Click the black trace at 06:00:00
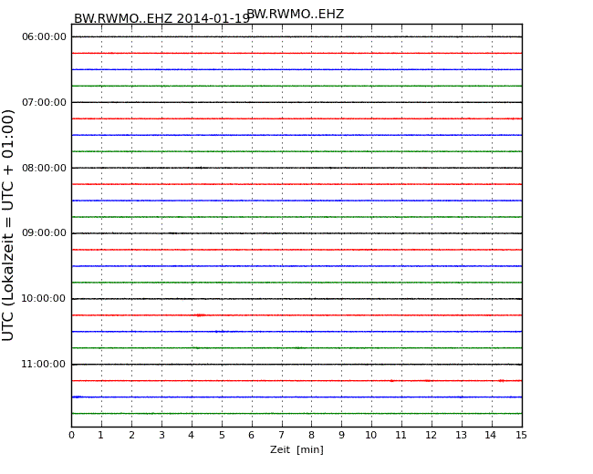Screen dimensions: 593x474 pos(296,36)
